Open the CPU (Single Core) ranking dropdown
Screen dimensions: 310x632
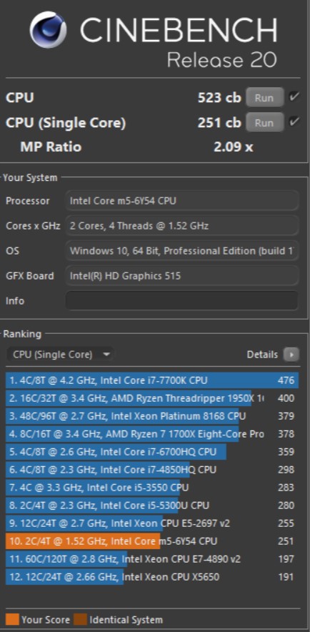pyautogui.click(x=61, y=355)
